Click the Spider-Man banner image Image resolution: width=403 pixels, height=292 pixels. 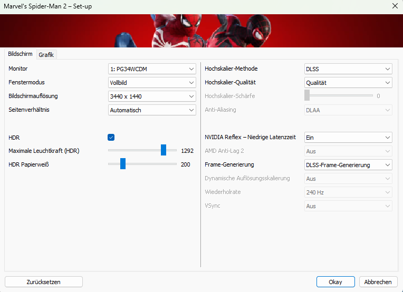tap(201, 31)
